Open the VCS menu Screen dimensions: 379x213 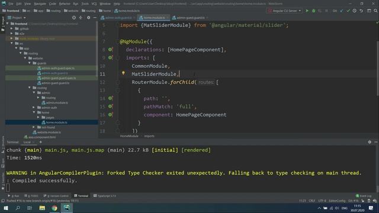tap(94, 4)
